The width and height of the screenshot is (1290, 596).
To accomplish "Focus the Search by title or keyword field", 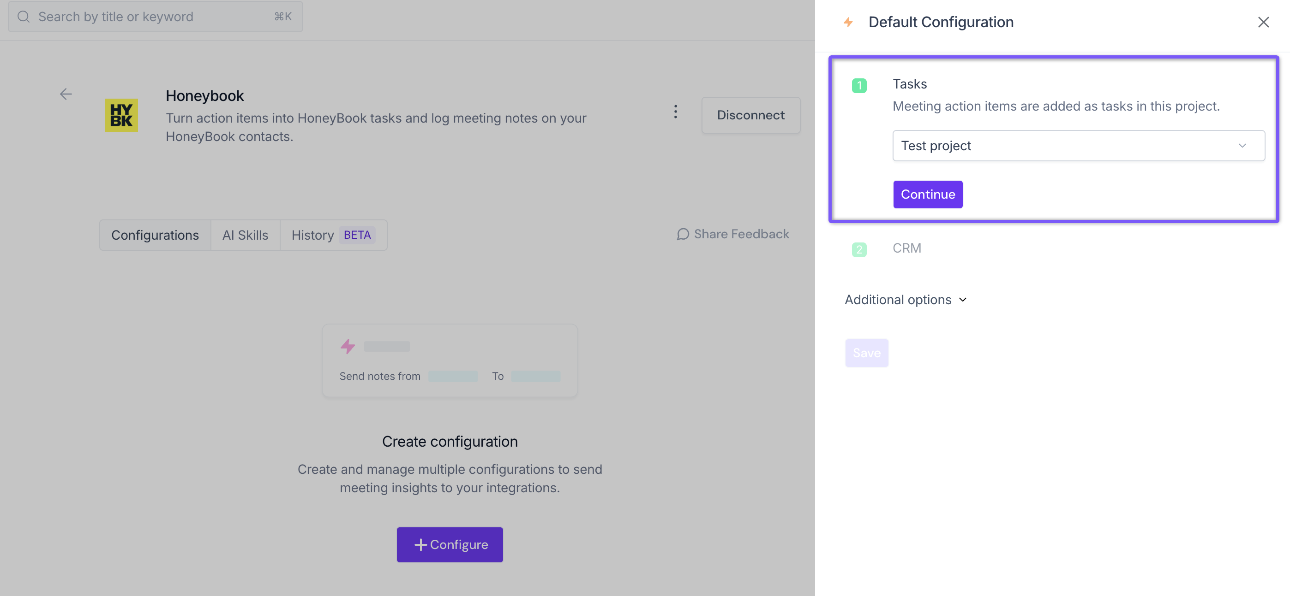I will 155,17.
